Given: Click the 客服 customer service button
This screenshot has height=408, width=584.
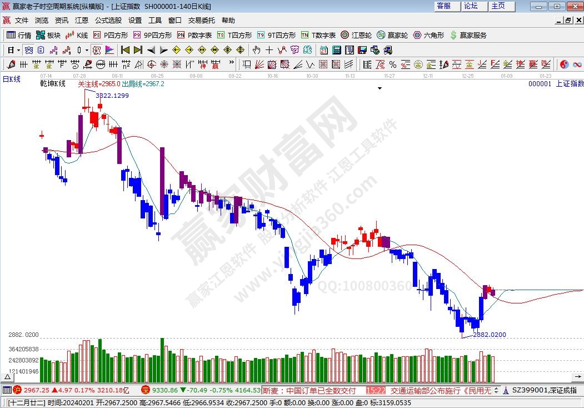Looking at the screenshot, I should 443,6.
